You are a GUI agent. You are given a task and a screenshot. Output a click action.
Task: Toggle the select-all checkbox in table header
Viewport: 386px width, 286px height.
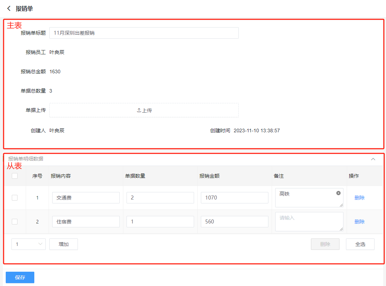pyautogui.click(x=15, y=176)
